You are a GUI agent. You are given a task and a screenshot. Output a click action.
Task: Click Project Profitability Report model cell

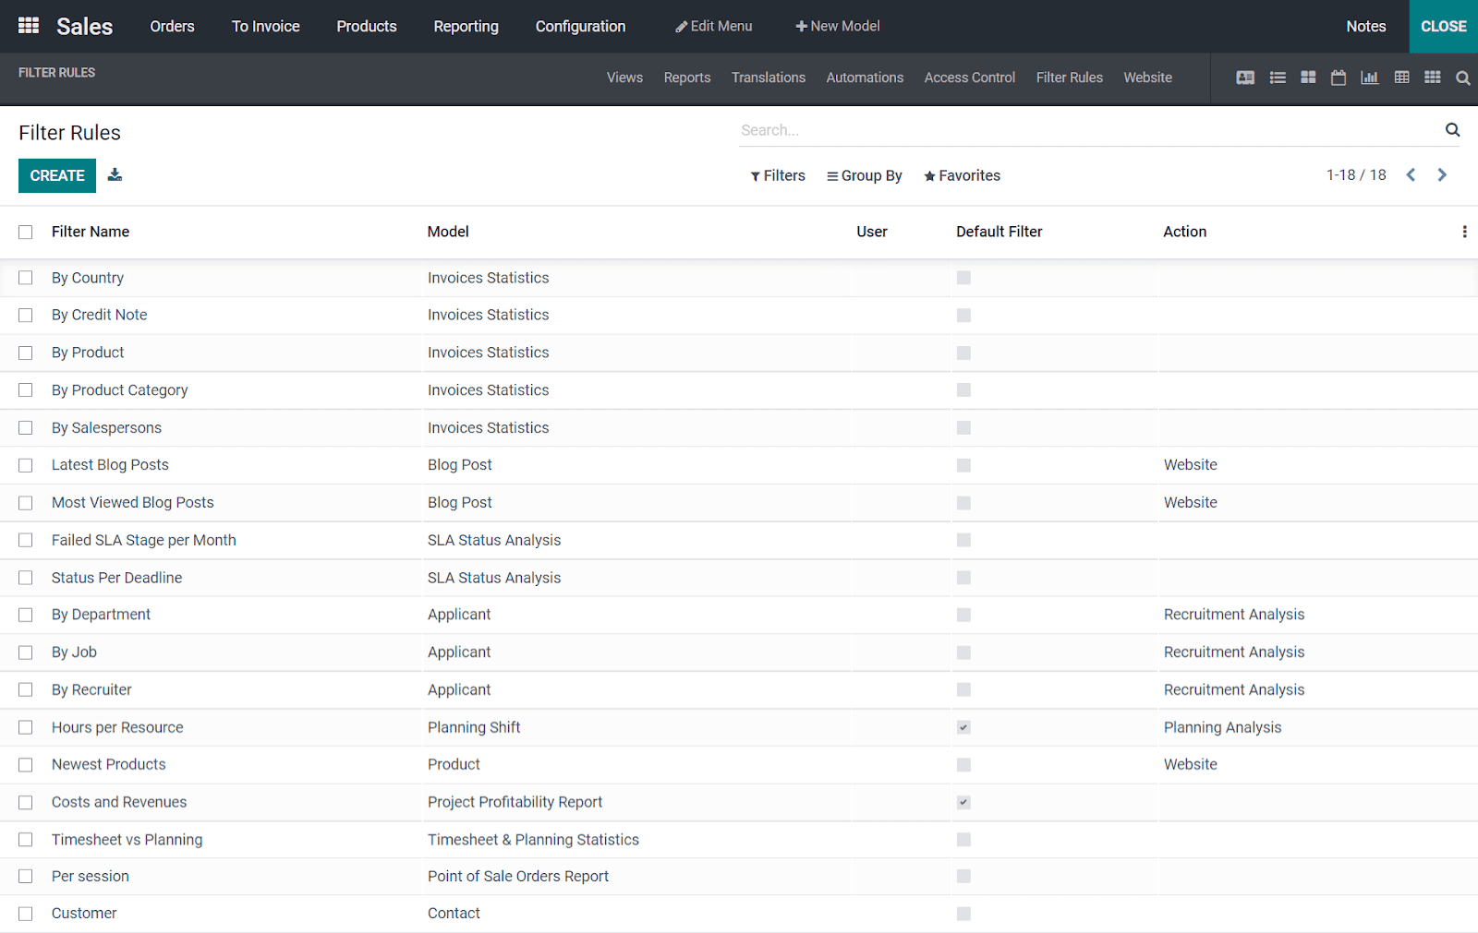515,802
